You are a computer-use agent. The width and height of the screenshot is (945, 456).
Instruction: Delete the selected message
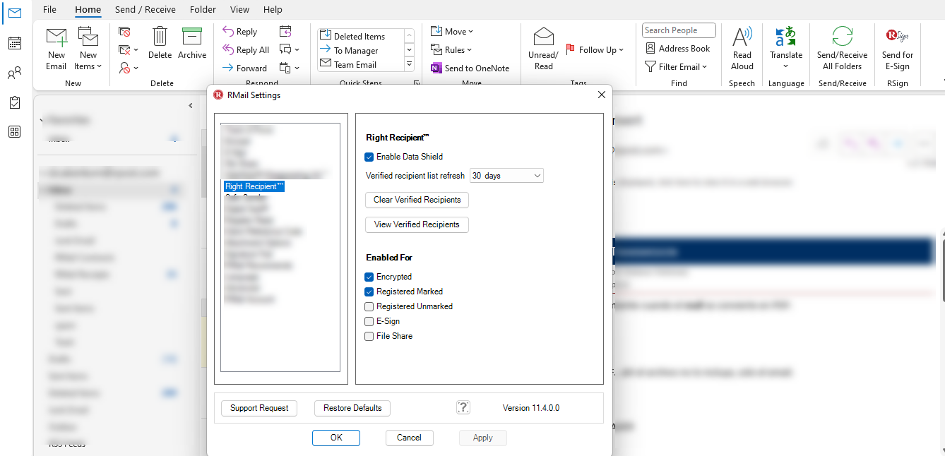pos(160,44)
